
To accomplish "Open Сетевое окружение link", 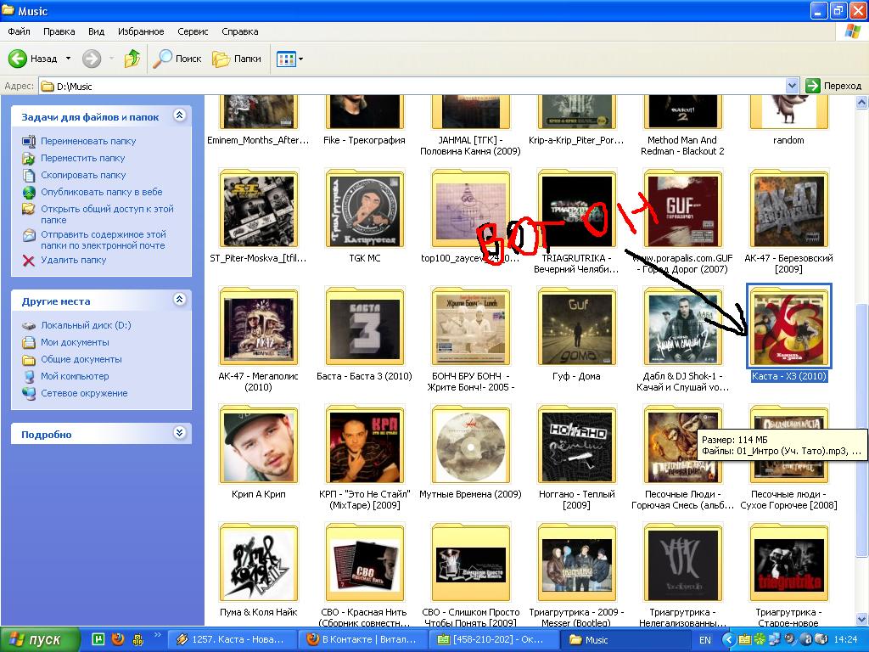I will click(x=84, y=393).
